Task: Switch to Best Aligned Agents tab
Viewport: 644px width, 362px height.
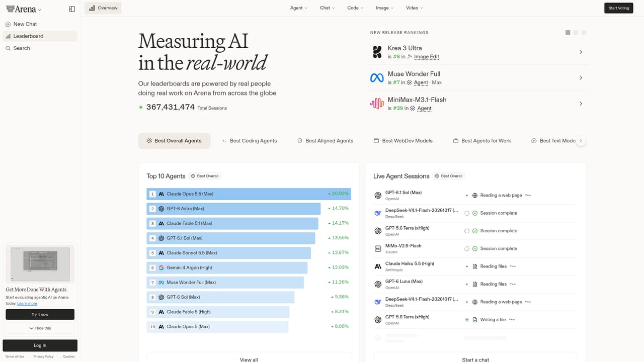Action: tap(325, 141)
